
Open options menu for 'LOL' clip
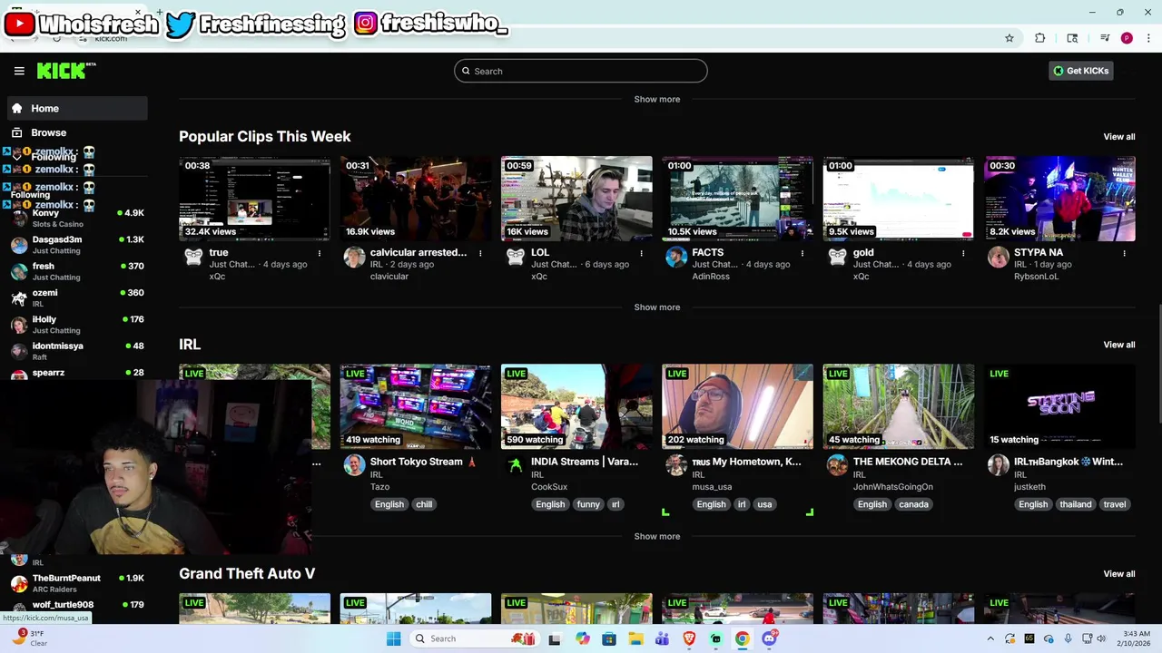[641, 253]
